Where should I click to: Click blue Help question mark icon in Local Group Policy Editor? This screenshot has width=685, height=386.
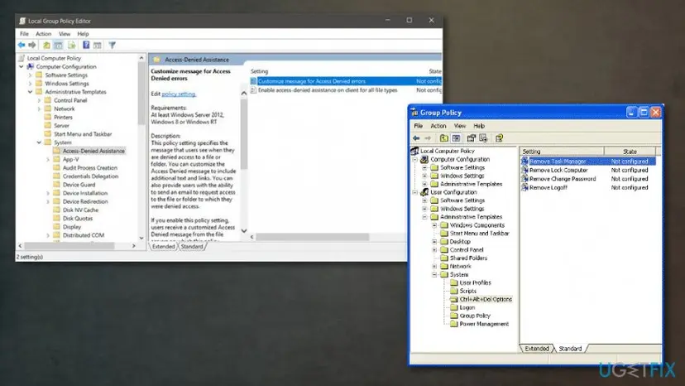(x=86, y=45)
